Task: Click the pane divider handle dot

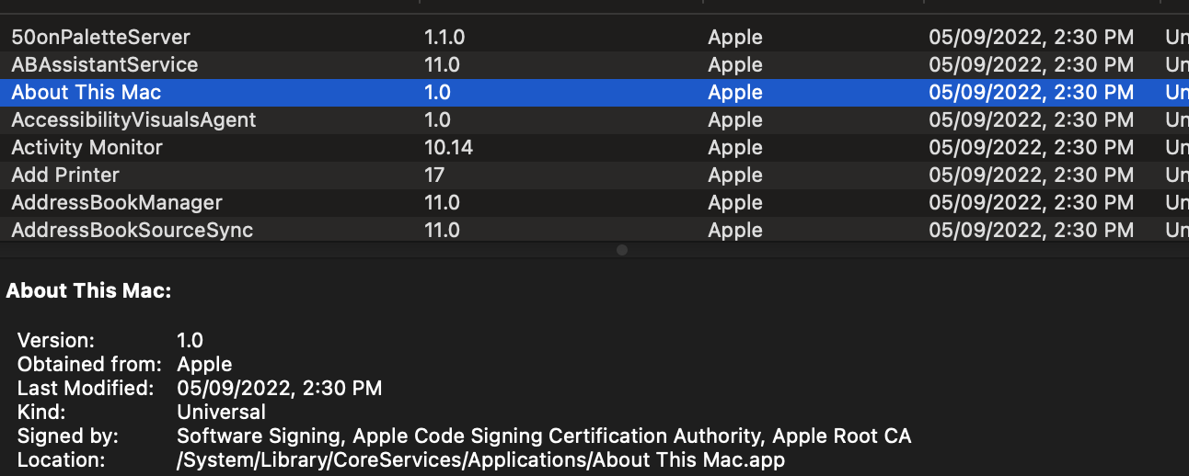Action: tap(622, 250)
